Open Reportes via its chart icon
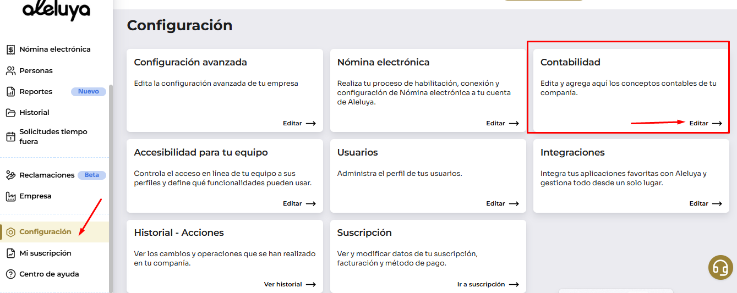 (x=10, y=92)
